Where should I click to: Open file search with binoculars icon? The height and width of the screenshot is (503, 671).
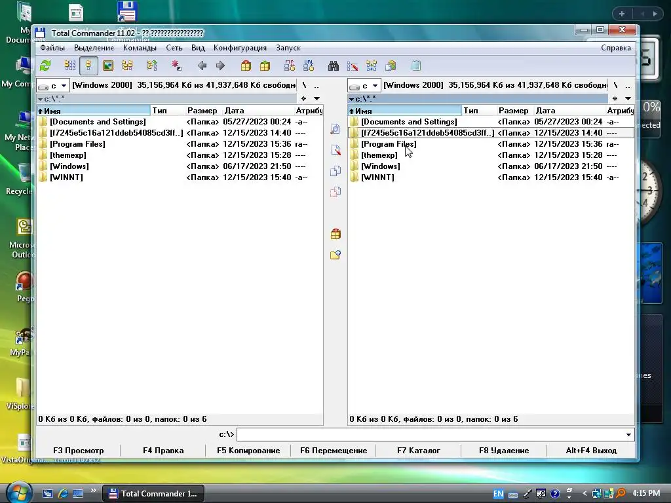click(x=334, y=65)
